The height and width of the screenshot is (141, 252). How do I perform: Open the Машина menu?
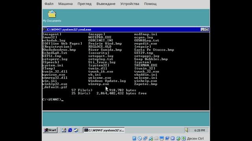click(x=65, y=4)
